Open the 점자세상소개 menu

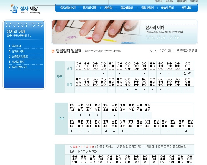click(68, 8)
